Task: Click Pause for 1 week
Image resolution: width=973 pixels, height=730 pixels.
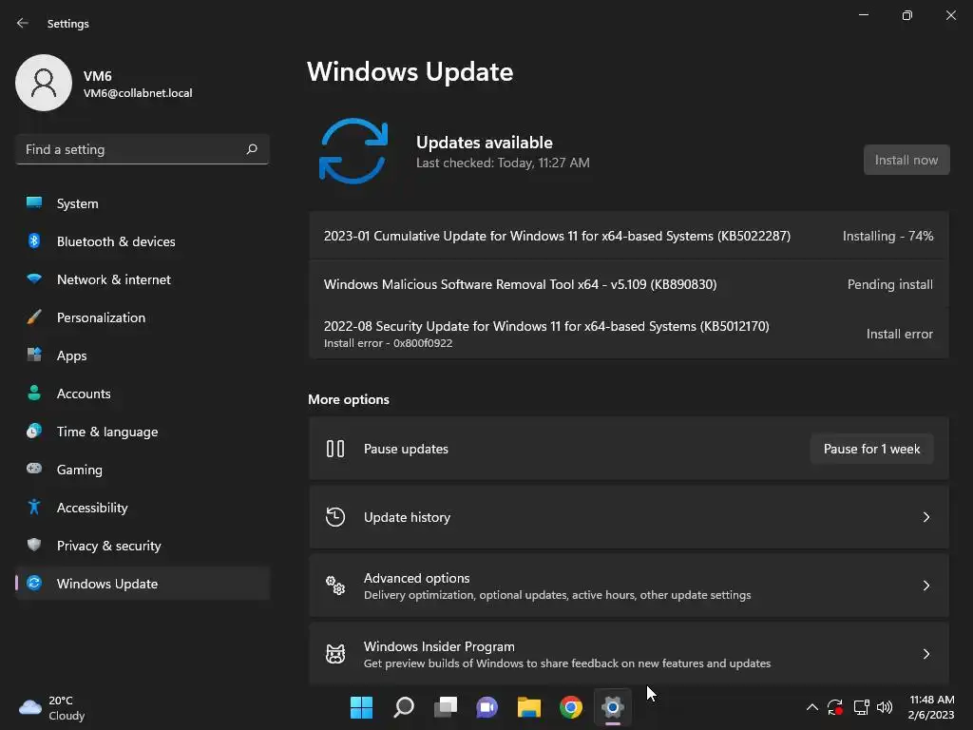Action: 871,449
